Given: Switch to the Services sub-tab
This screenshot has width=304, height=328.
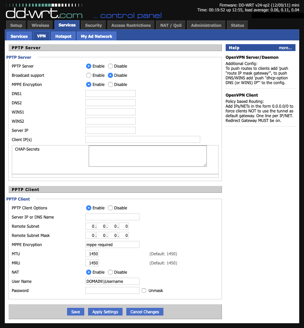Looking at the screenshot, I should pos(19,36).
